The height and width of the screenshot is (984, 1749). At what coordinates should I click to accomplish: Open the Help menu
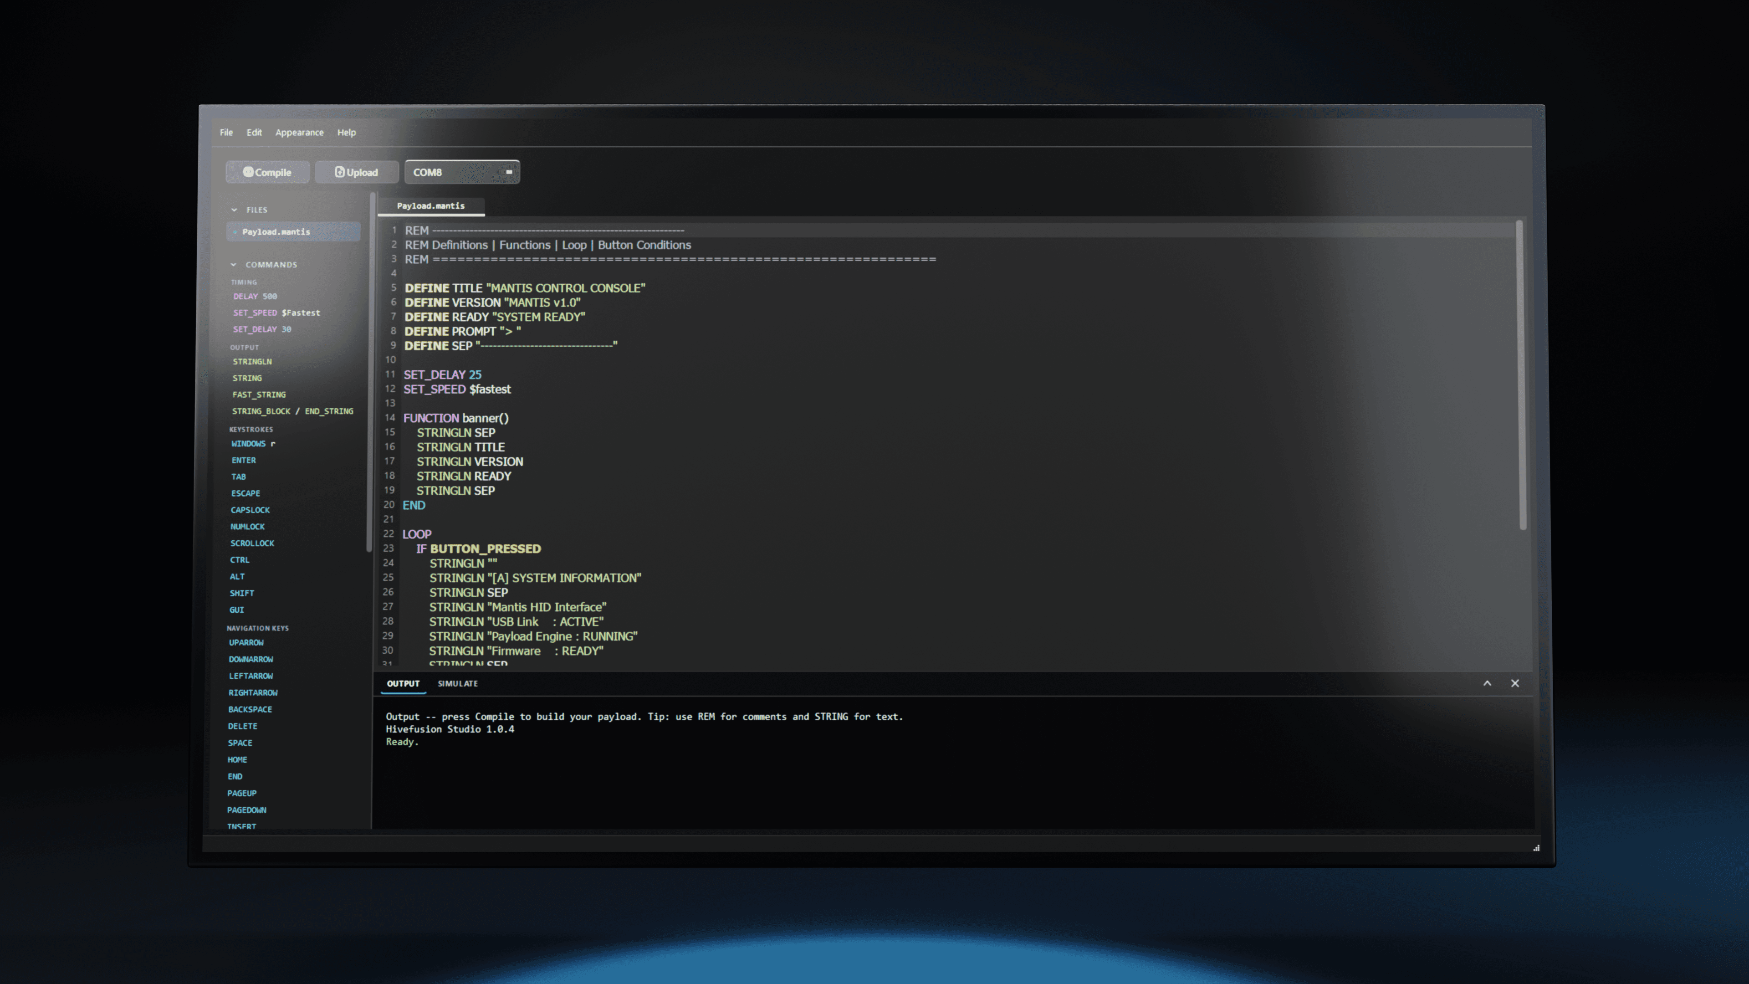click(x=346, y=133)
